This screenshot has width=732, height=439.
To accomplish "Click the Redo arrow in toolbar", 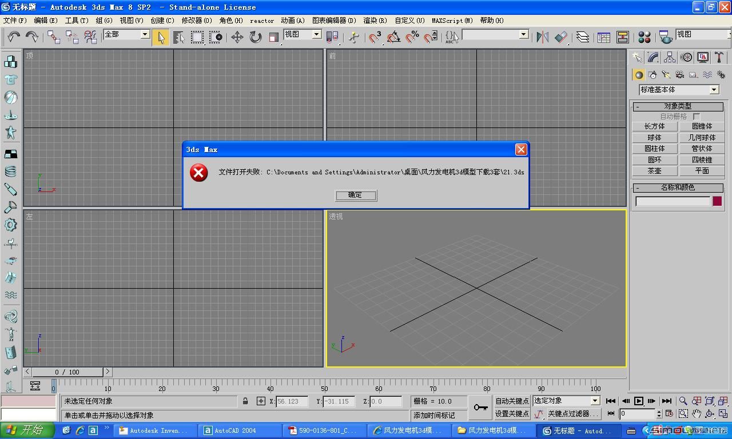I will pos(32,37).
